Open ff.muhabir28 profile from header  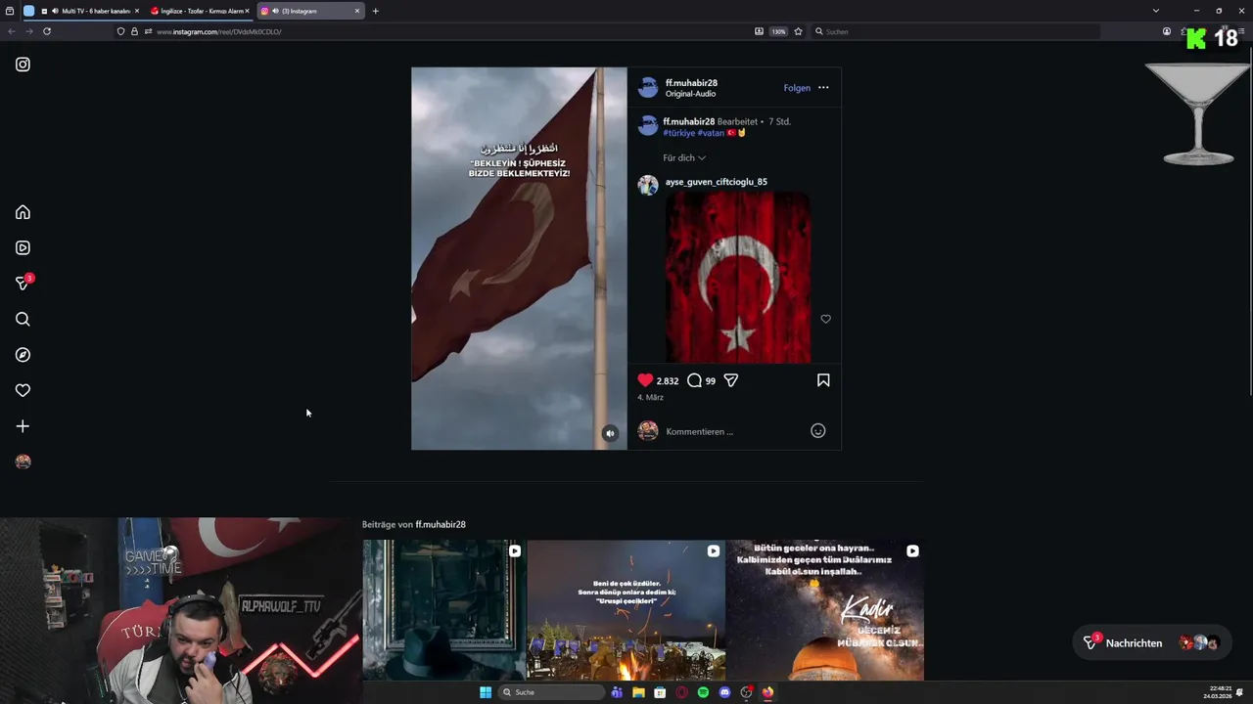(x=691, y=83)
